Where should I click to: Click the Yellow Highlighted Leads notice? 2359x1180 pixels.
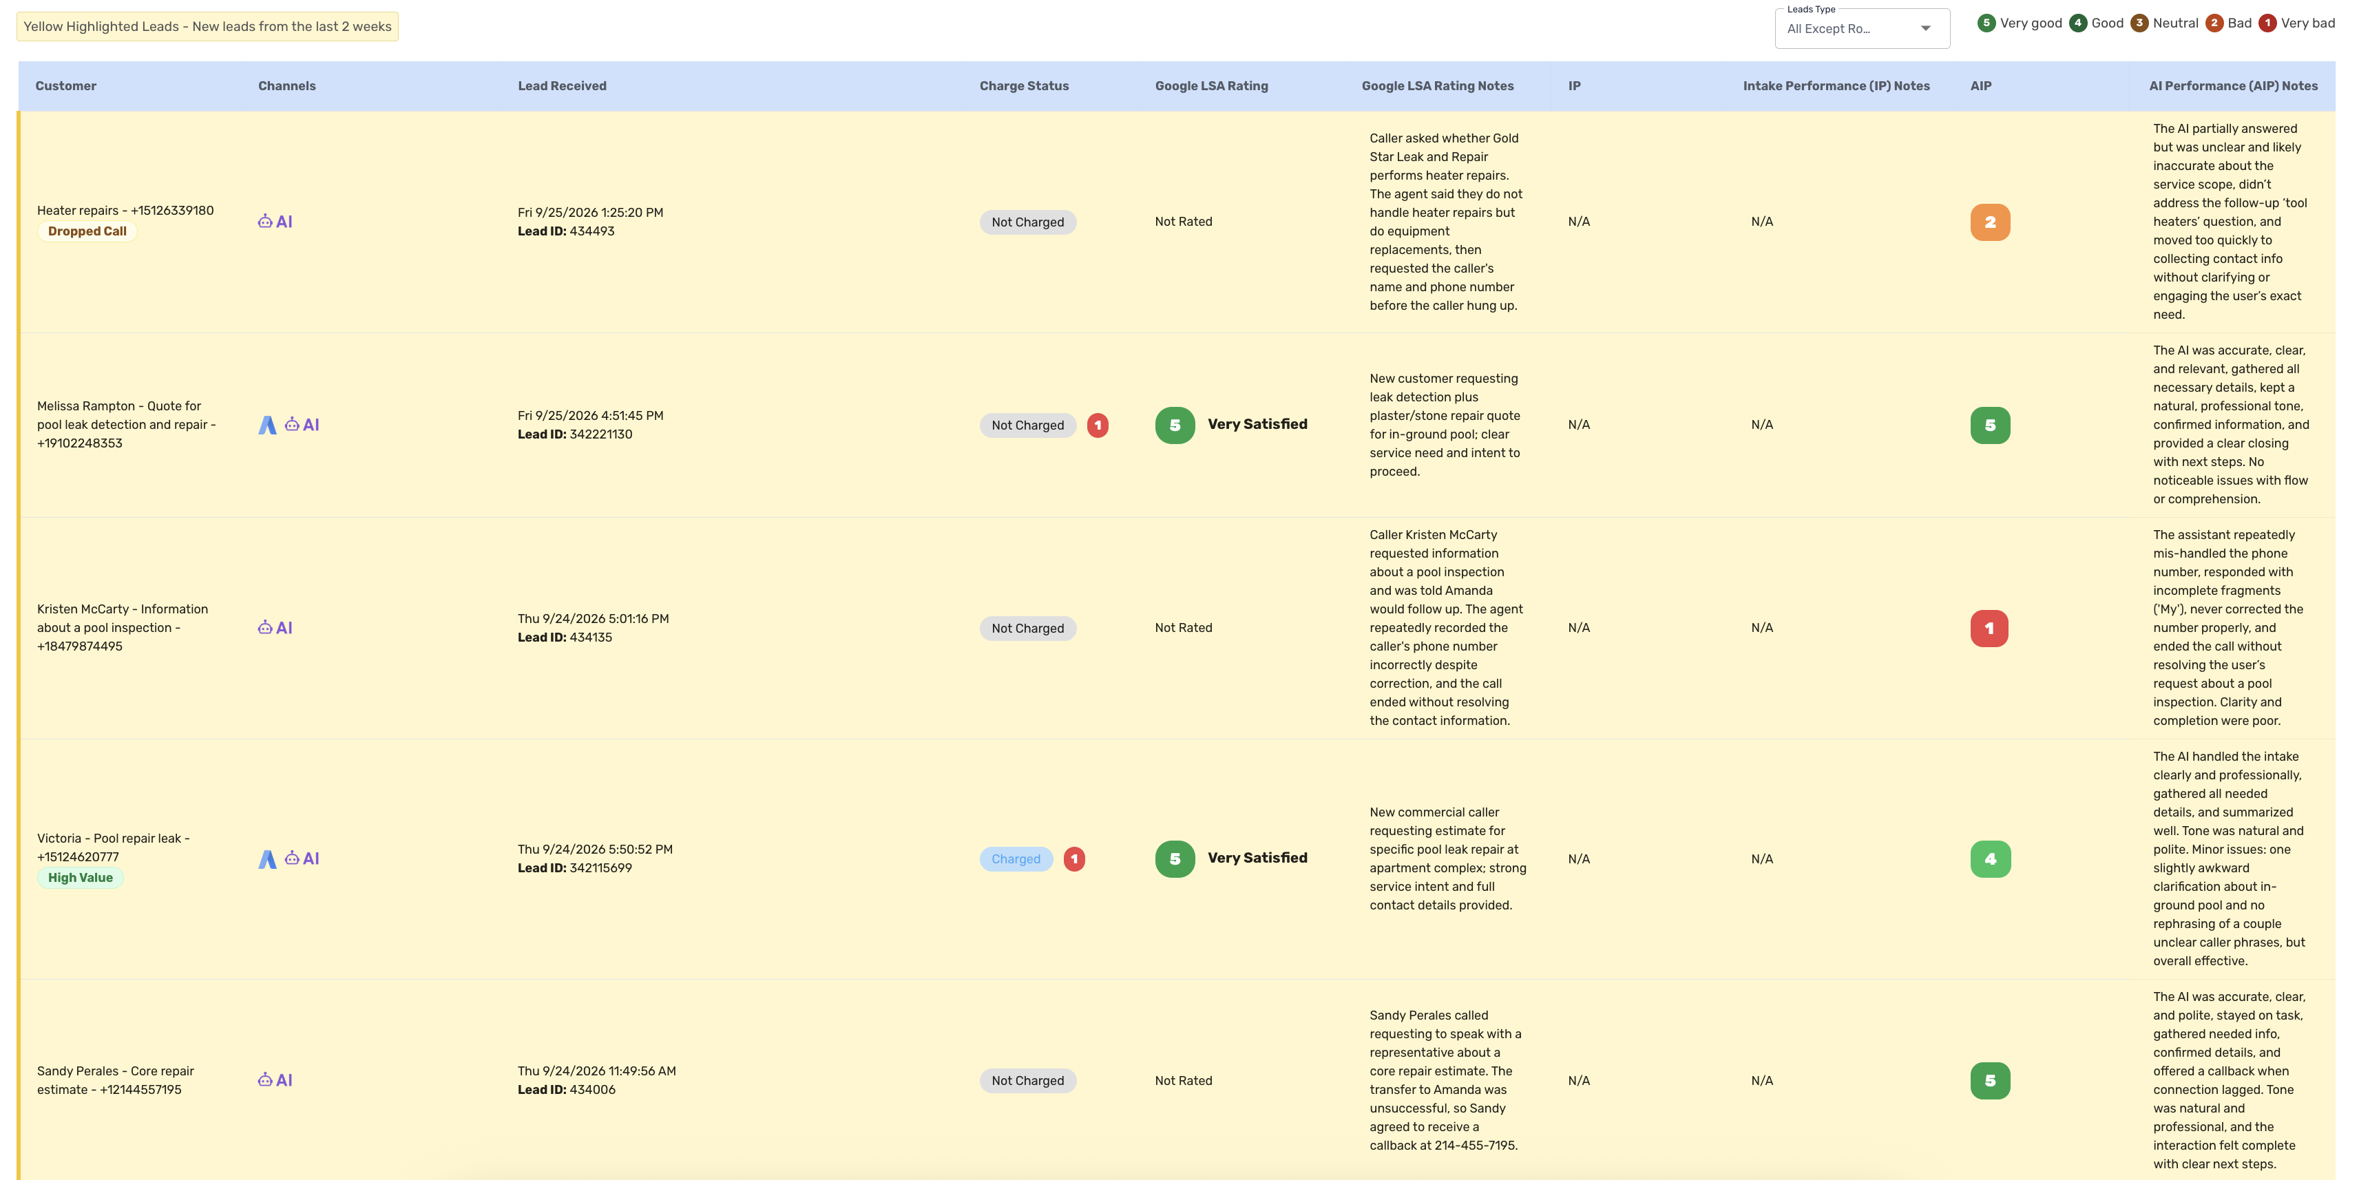(x=207, y=27)
